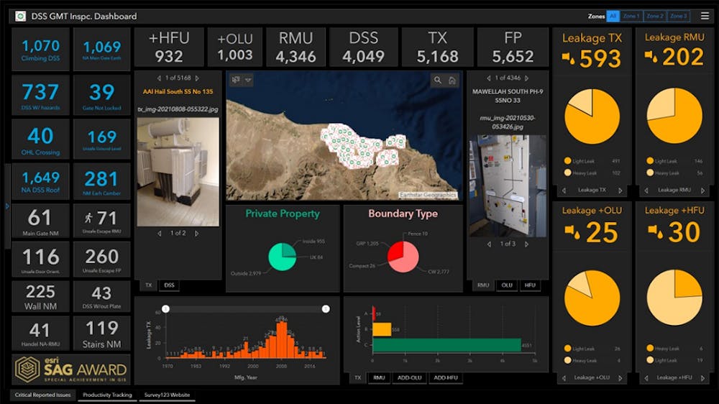Switch to the ADD-OLU chart tab
This screenshot has height=404, width=719.
(410, 378)
